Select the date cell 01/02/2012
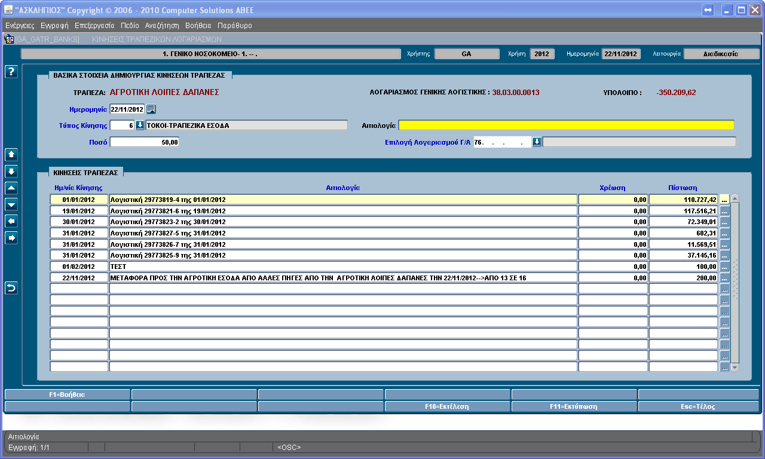 [79, 267]
